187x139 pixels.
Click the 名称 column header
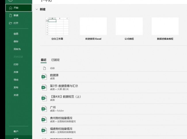(x=52, y=68)
